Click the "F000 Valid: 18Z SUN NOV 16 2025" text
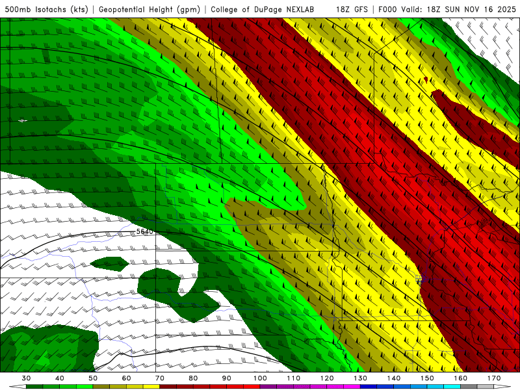Image resolution: width=520 pixels, height=390 pixels. (447, 9)
